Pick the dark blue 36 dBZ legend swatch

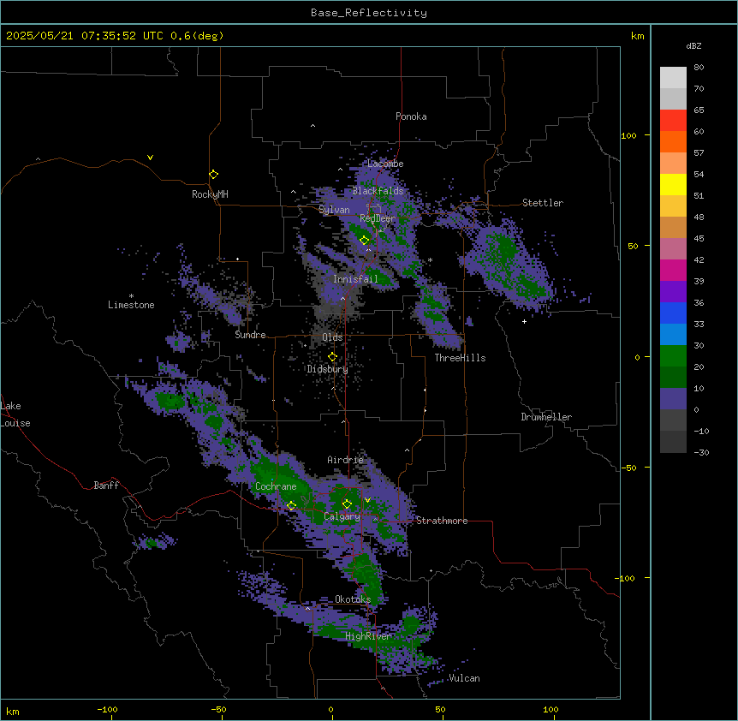coord(673,313)
